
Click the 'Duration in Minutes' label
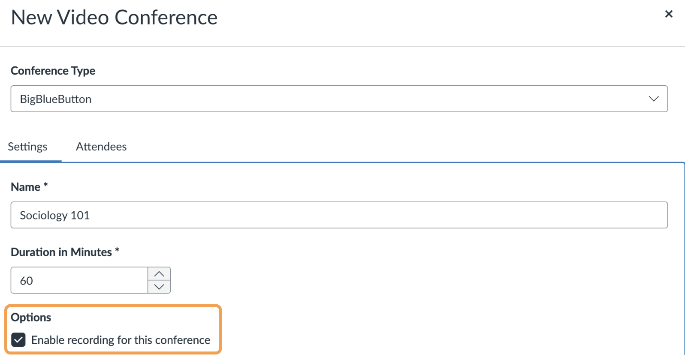pyautogui.click(x=61, y=252)
